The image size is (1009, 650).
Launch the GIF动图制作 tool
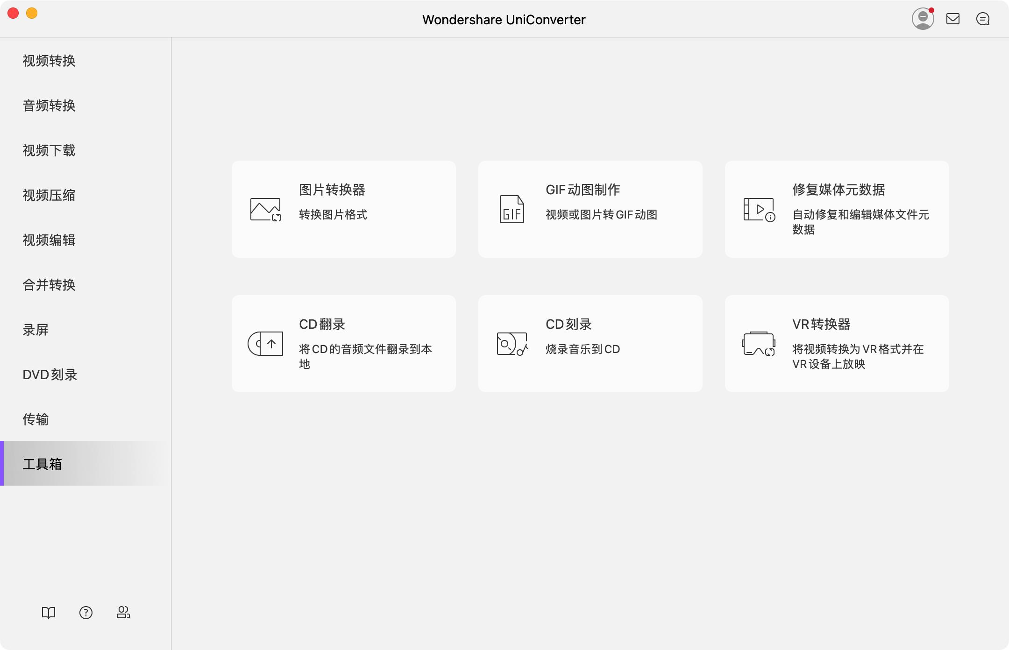click(x=590, y=209)
